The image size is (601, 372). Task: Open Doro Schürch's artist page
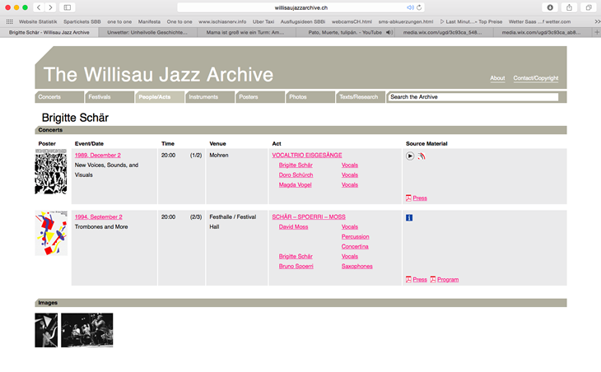(x=296, y=175)
